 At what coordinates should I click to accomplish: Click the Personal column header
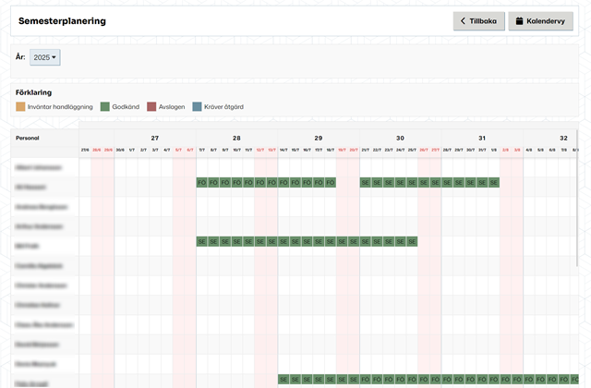click(28, 138)
